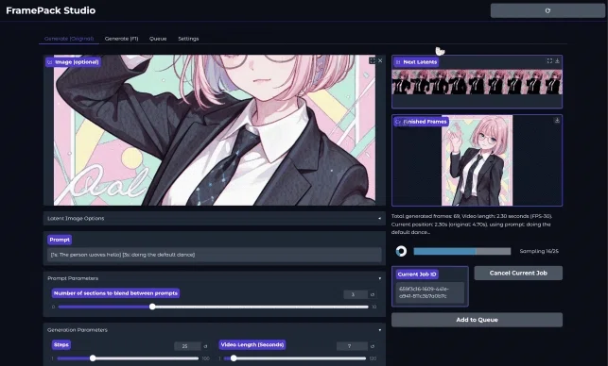Click the blend sections number box showing 3

[x=356, y=295]
